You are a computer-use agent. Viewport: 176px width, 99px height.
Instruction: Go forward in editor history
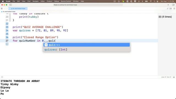click(7, 9)
